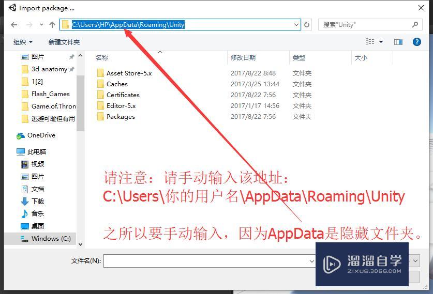Open Game.of.Thron folder in sidebar
The height and width of the screenshot is (294, 433).
click(49, 106)
